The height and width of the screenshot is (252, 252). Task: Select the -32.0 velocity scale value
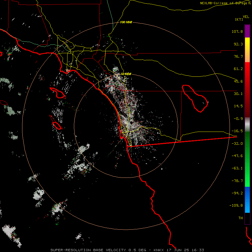pyautogui.click(x=237, y=144)
